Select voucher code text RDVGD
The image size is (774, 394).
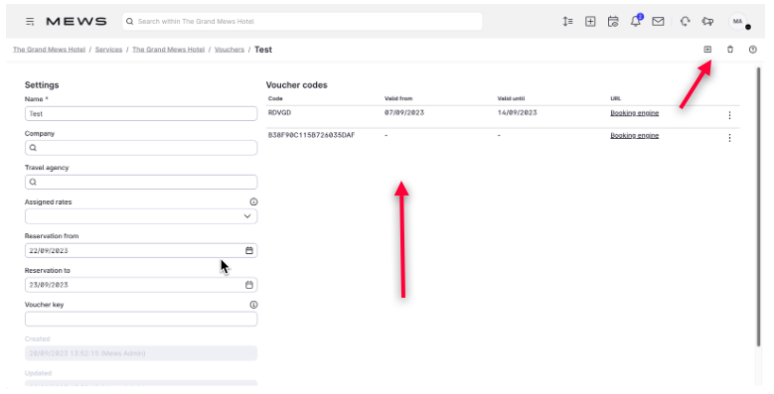coord(279,113)
